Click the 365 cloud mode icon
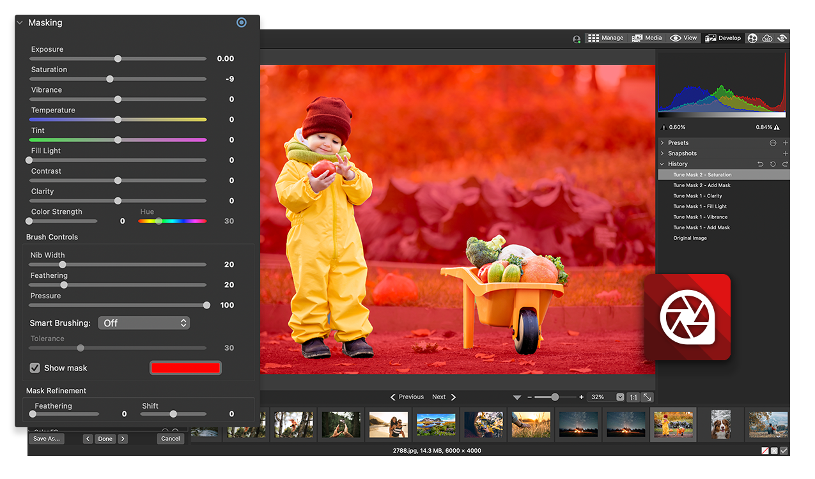Viewport: 815px width, 479px height. pos(767,38)
